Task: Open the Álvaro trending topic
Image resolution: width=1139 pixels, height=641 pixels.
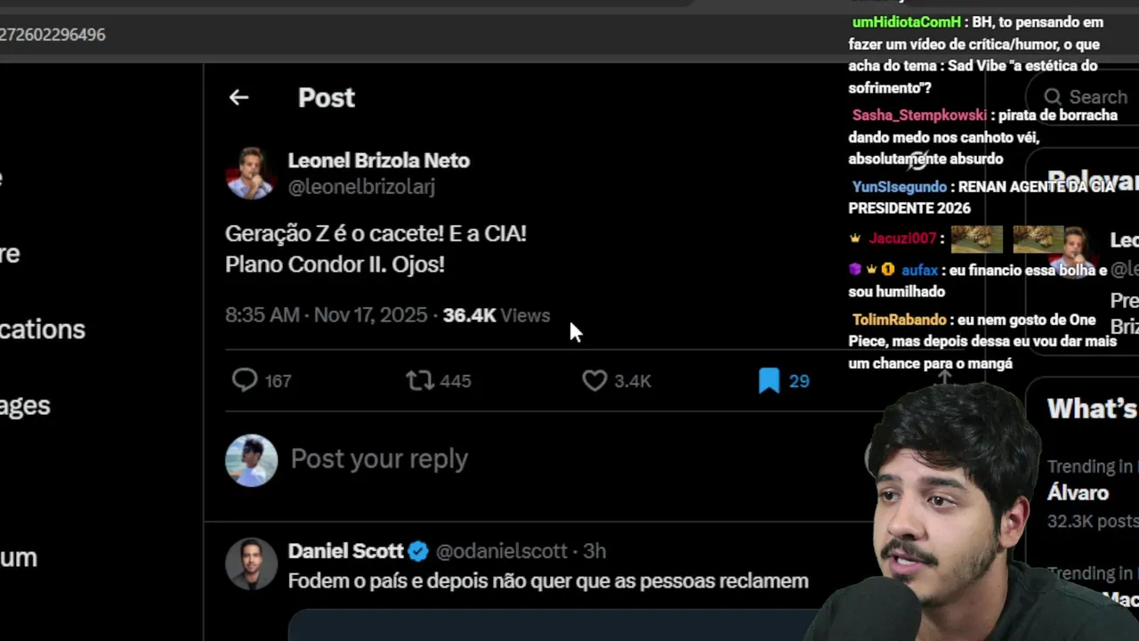Action: tap(1078, 492)
